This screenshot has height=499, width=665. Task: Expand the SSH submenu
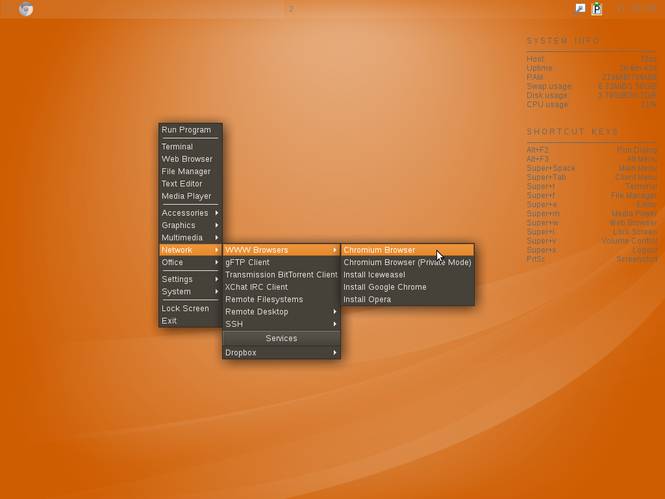[x=281, y=324]
